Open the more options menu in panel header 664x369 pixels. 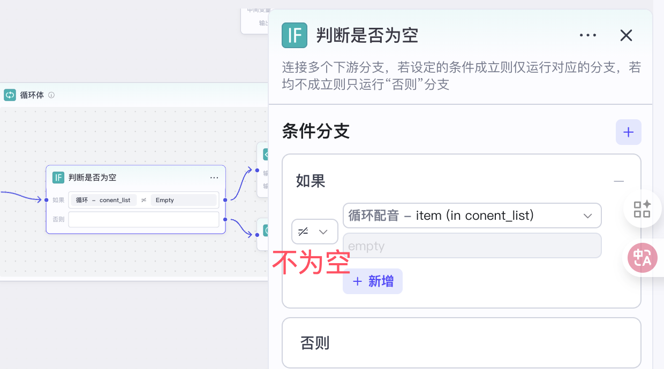588,35
